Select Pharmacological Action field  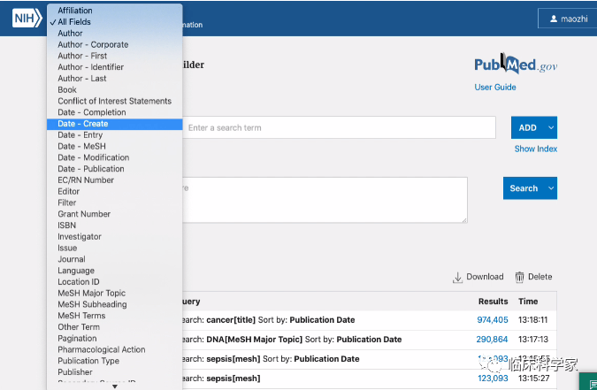click(115, 349)
